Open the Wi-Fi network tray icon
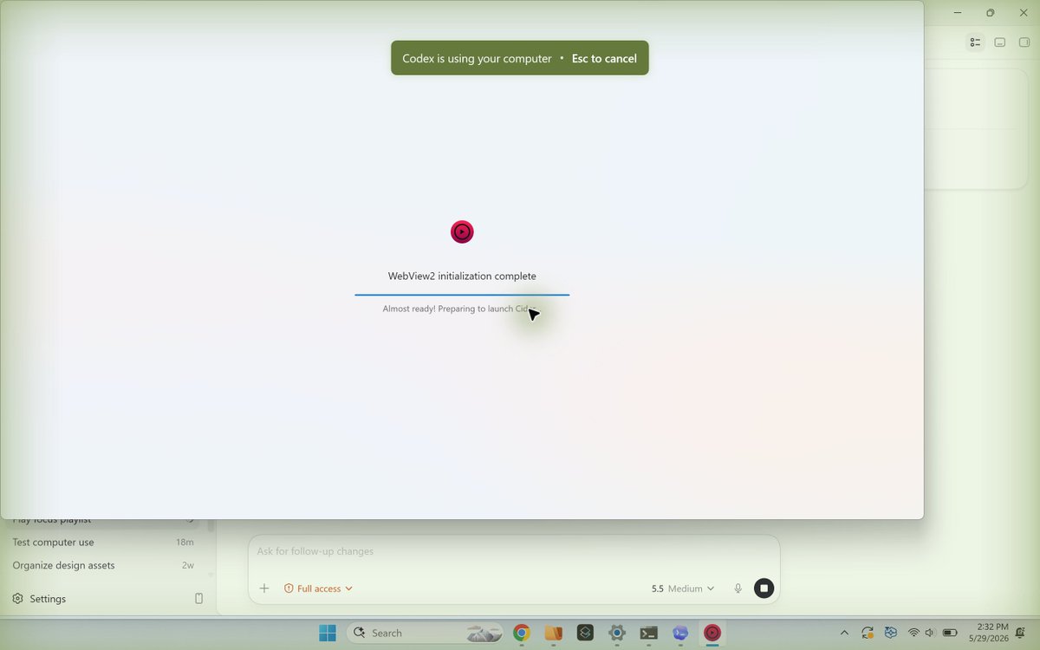The image size is (1040, 650). point(913,633)
